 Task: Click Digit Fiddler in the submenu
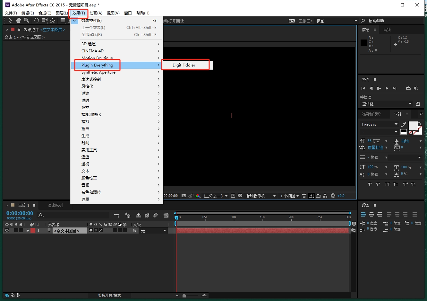pos(184,65)
